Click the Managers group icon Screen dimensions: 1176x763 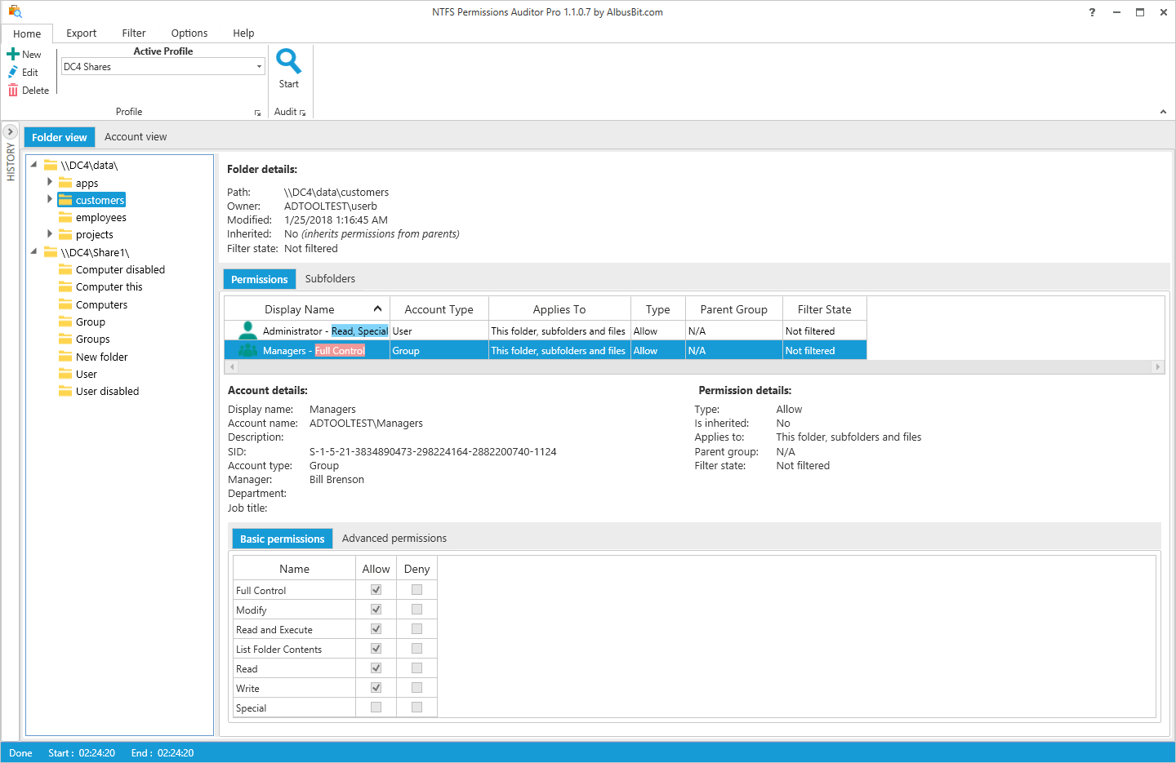pos(246,349)
